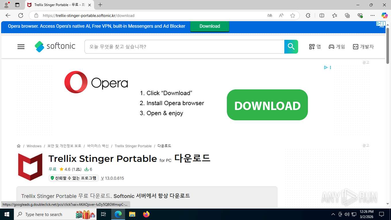This screenshot has width=391, height=220.
Task: Open the 앱 (Apps) menu
Action: 315,47
